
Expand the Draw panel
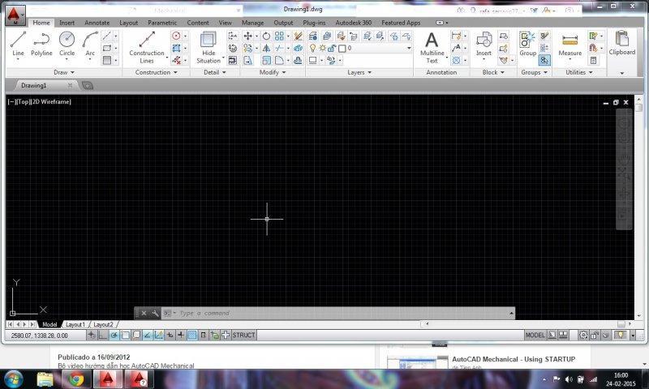pos(65,72)
